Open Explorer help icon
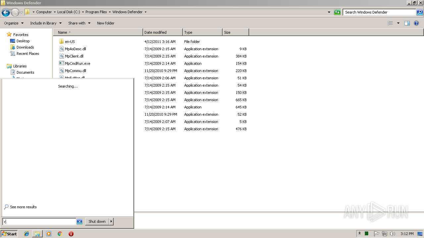424x238 pixels. pos(416,23)
